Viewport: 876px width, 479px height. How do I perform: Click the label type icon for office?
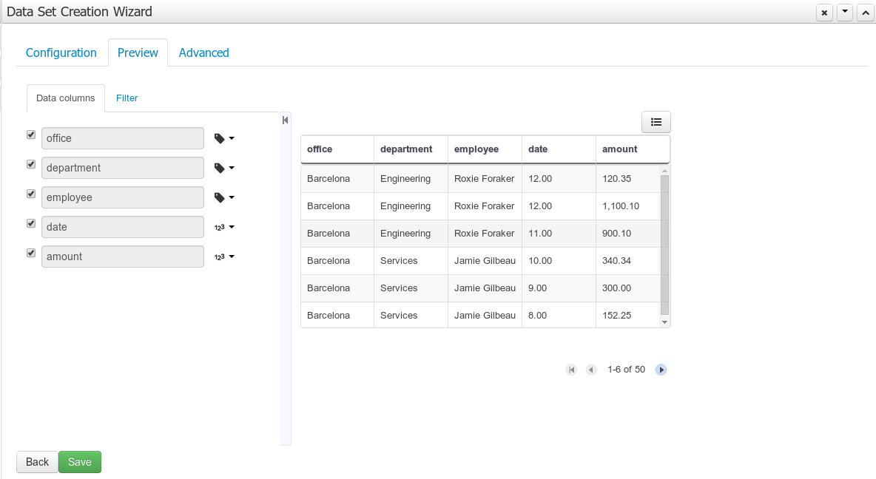219,138
